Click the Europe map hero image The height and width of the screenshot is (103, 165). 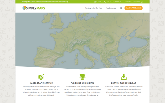(x=82, y=41)
